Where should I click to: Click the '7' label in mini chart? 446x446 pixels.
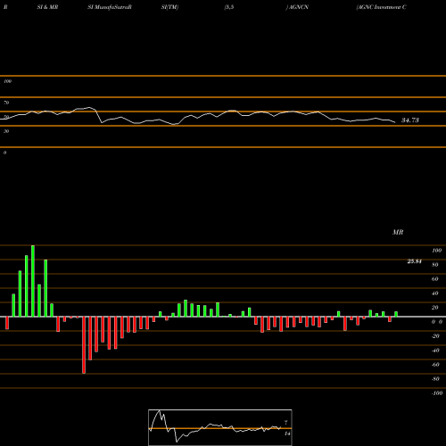pyautogui.click(x=286, y=422)
